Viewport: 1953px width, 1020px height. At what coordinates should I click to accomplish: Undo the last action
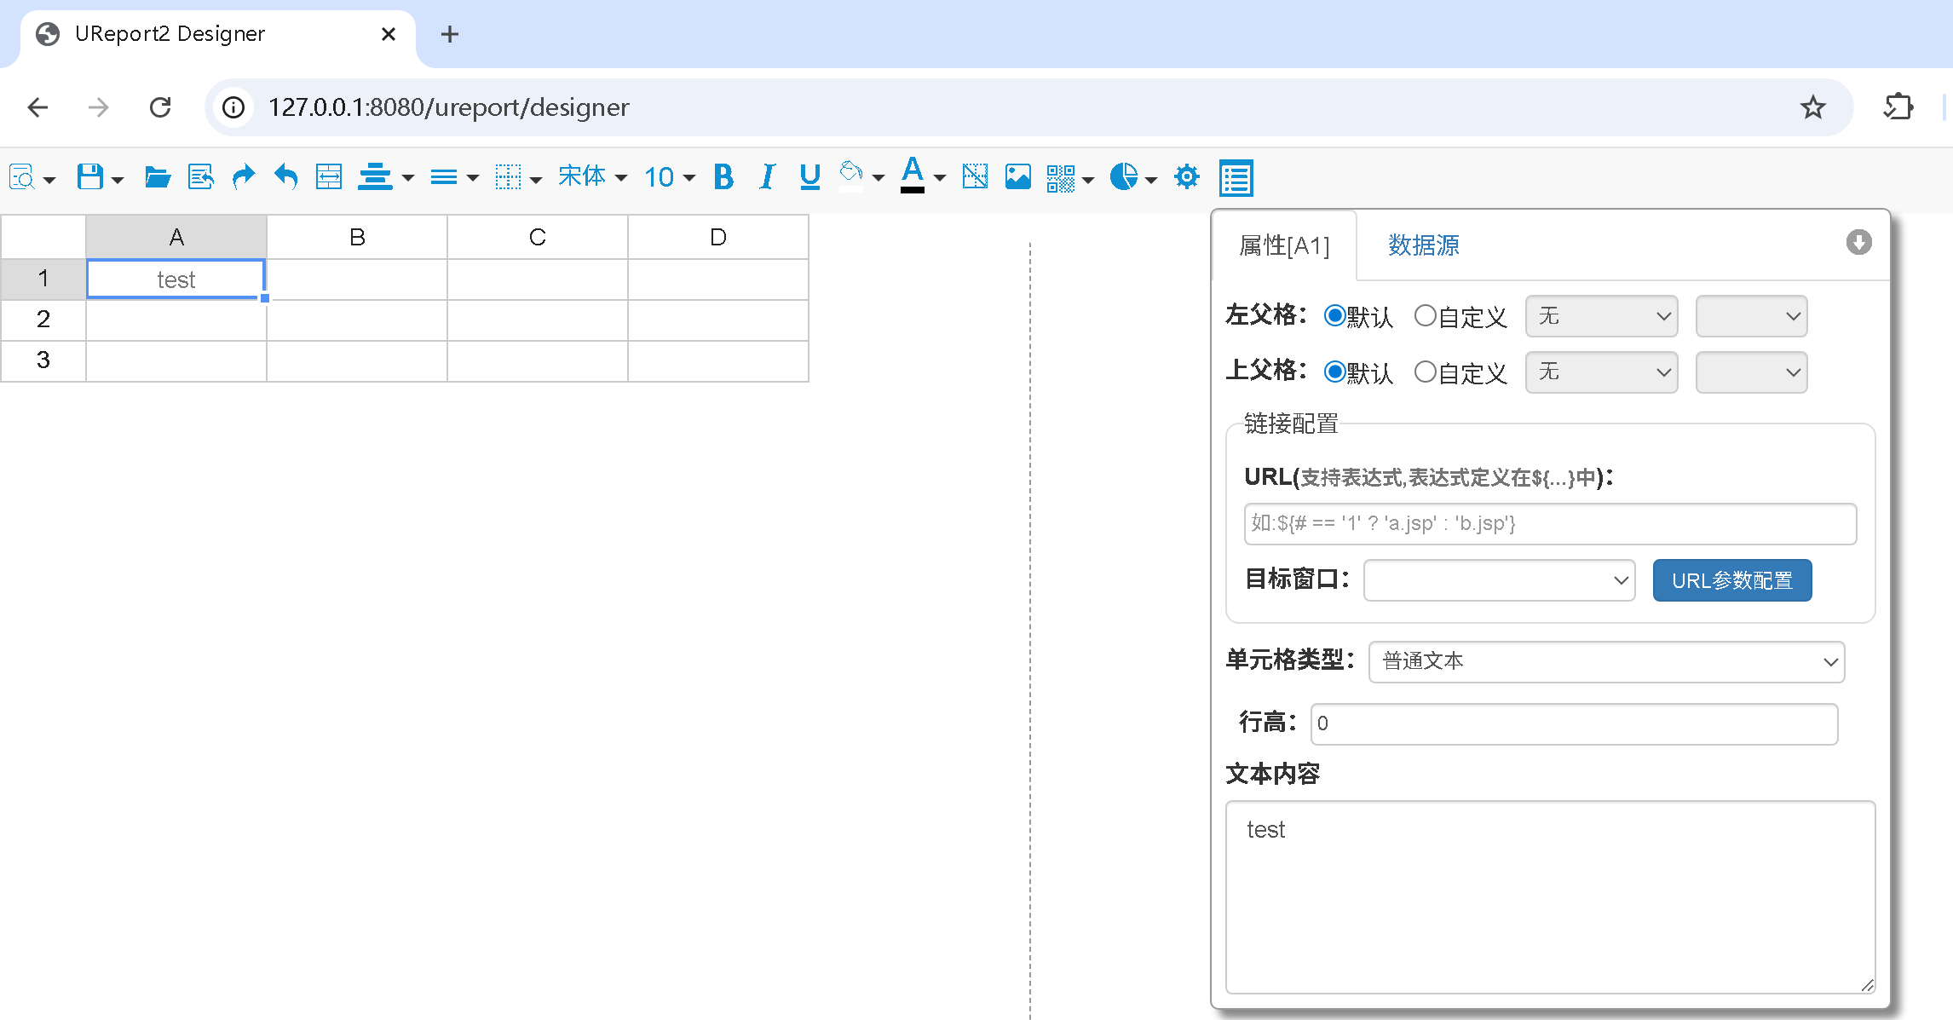pos(285,176)
